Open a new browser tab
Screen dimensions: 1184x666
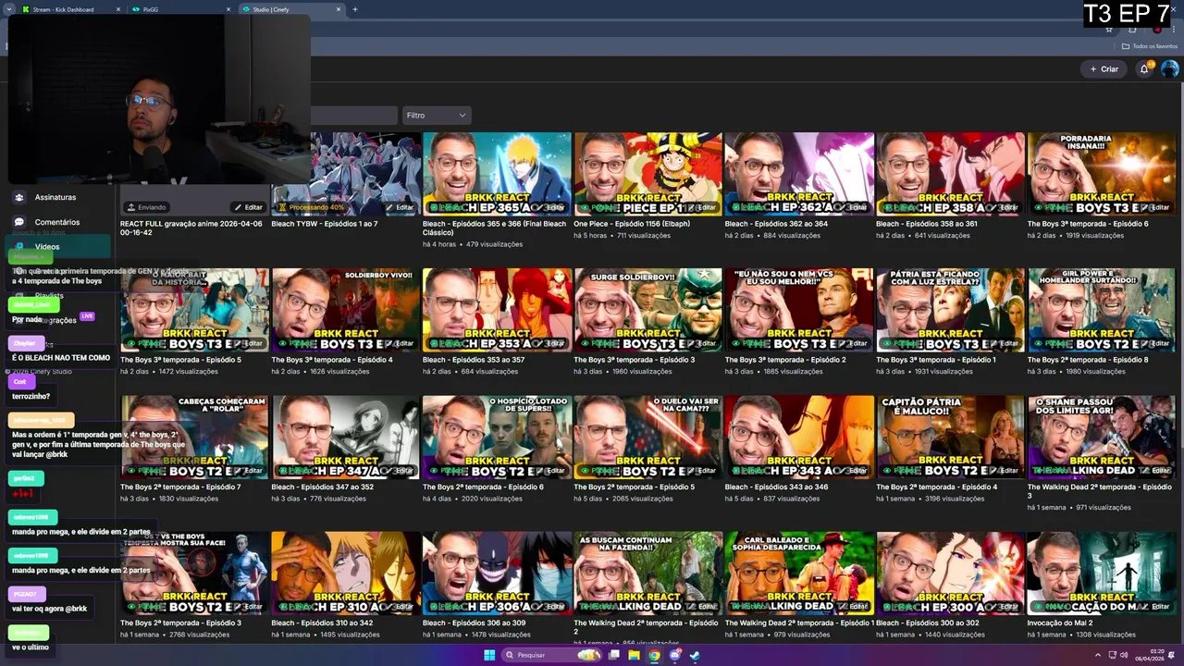[355, 9]
